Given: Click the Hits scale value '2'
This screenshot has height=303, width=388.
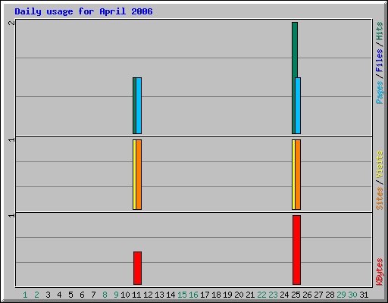Looking at the screenshot, I should [11, 23].
